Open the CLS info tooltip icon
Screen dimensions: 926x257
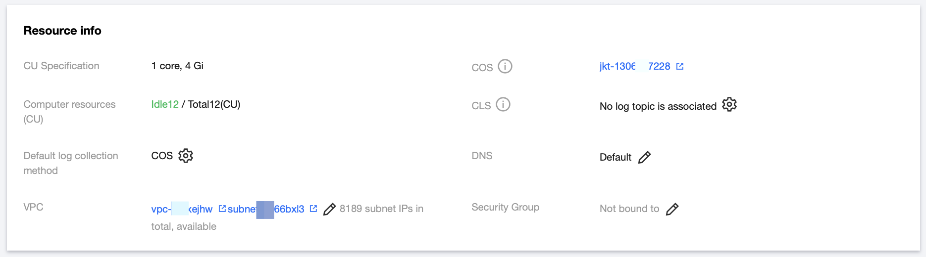(x=503, y=104)
